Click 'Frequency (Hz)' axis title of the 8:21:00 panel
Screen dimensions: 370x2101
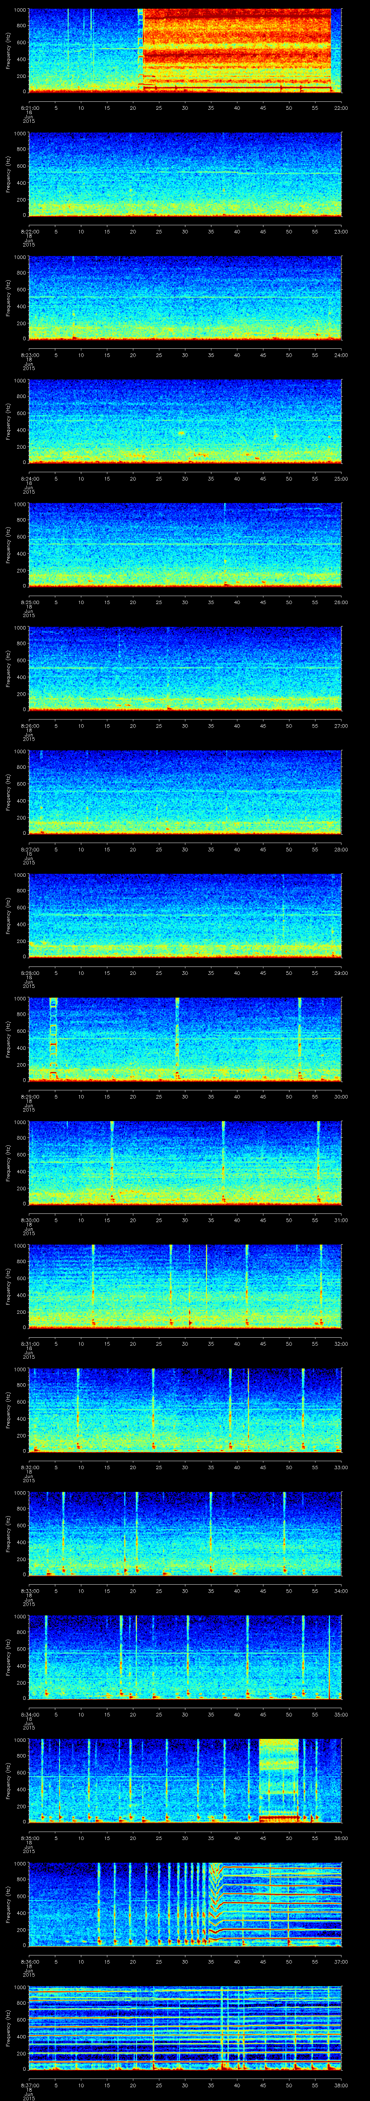[8, 51]
